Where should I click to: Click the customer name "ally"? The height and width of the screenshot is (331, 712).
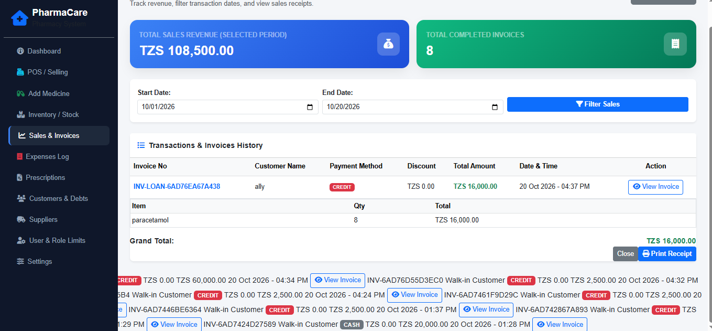[x=260, y=187]
